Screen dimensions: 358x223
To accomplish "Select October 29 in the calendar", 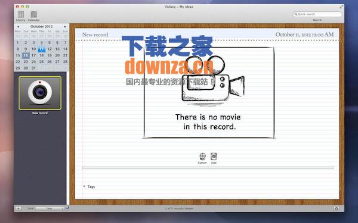I will tap(18, 68).
